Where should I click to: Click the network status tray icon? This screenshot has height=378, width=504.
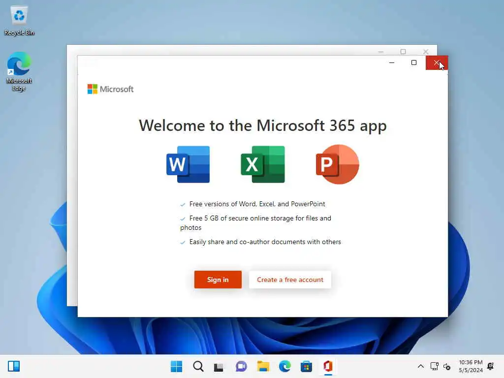[435, 366]
